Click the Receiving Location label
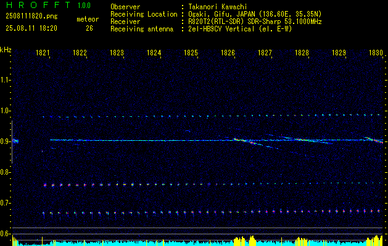388x246 pixels. [144, 14]
